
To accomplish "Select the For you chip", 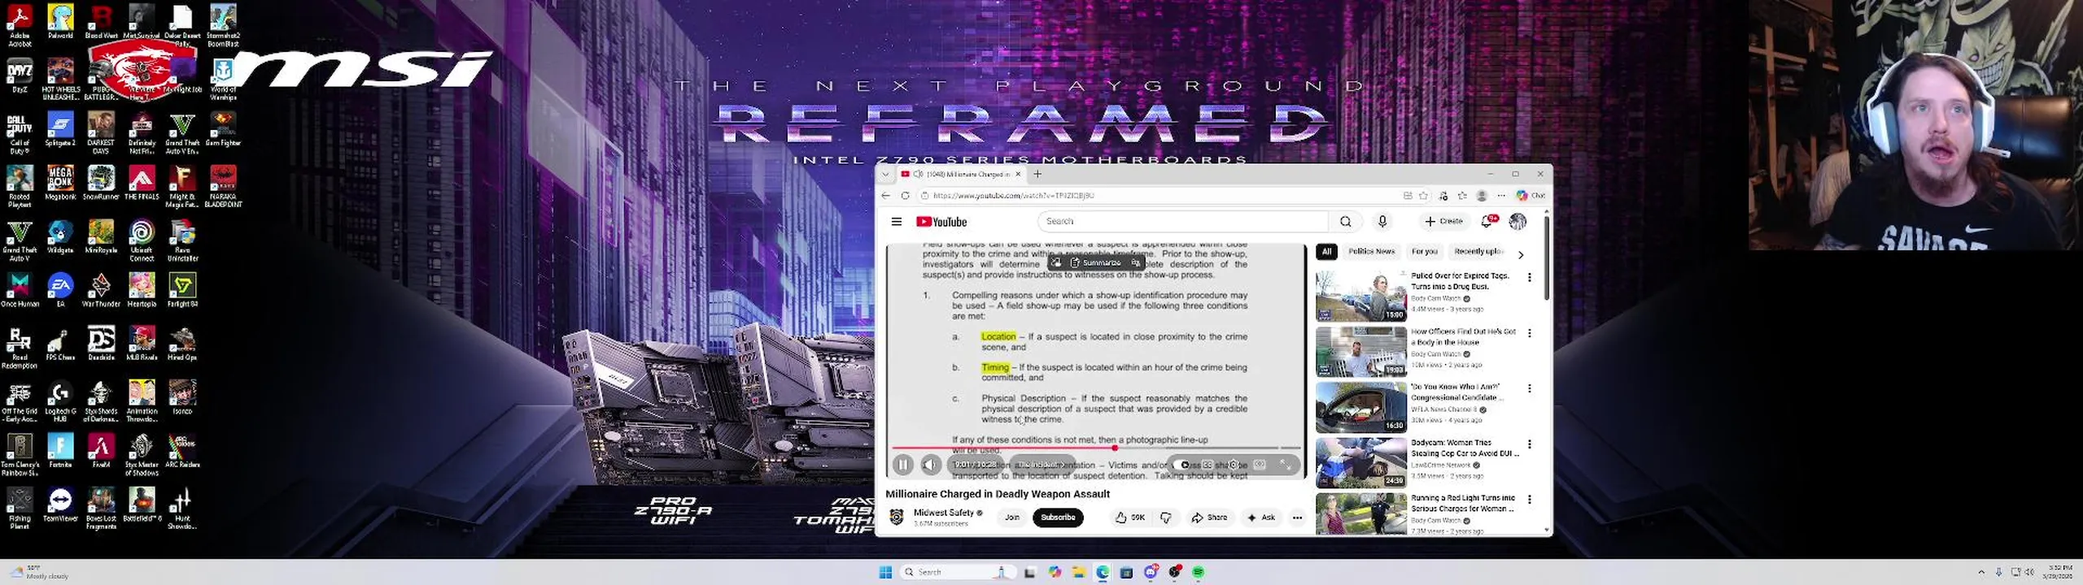I will click(1425, 252).
